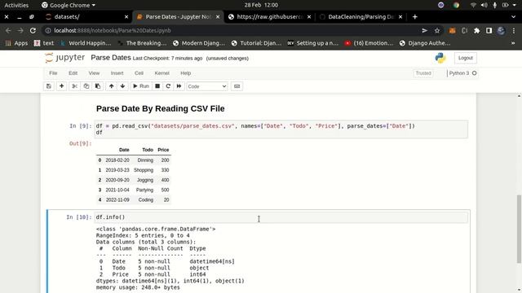Open the Modern Djang... bookmark
Screen dimensions: 522x293
click(199, 43)
